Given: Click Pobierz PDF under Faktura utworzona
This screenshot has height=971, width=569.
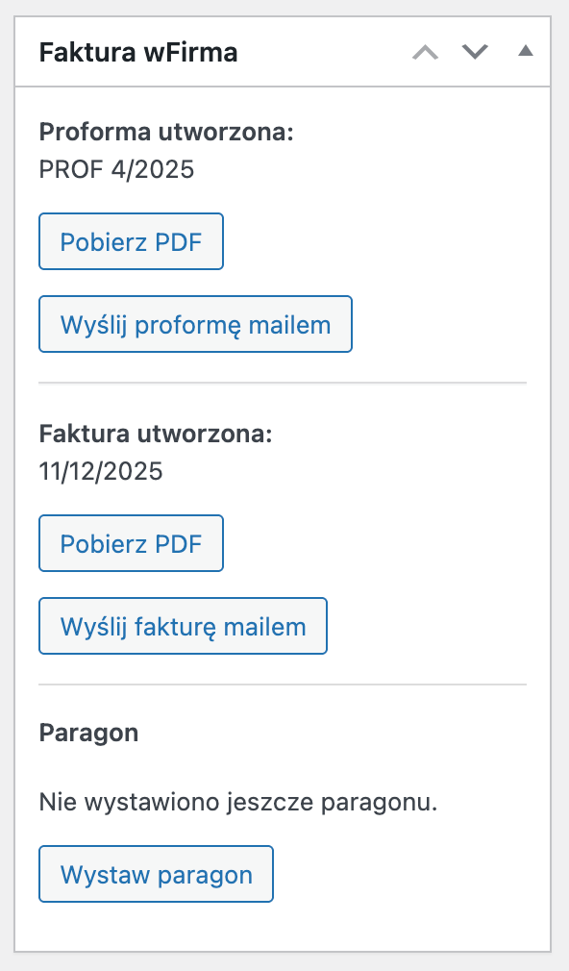Looking at the screenshot, I should click(x=131, y=543).
